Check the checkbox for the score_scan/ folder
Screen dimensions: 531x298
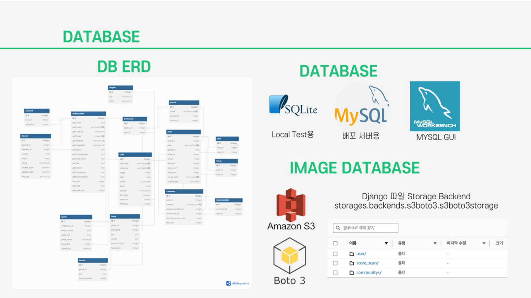coord(335,263)
